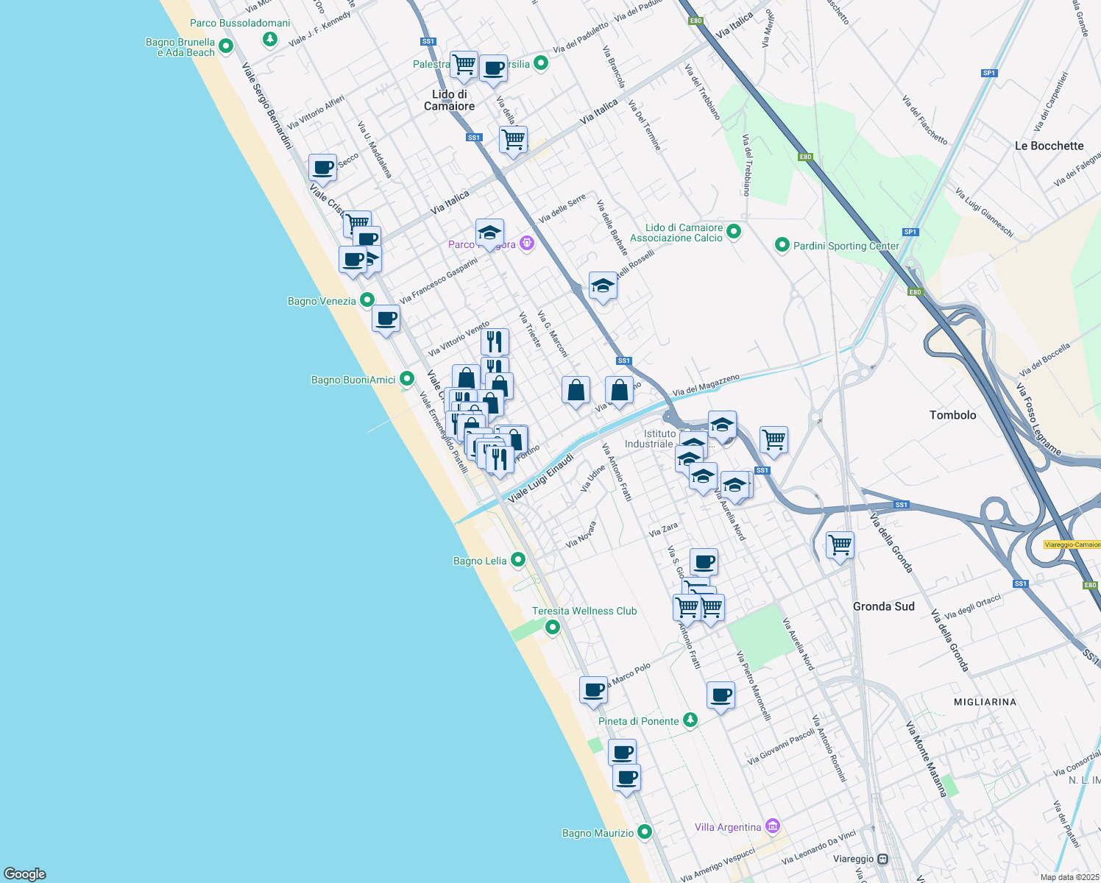The image size is (1101, 883).
Task: Select school marker near Via Fratelli Rosselli
Action: click(603, 286)
